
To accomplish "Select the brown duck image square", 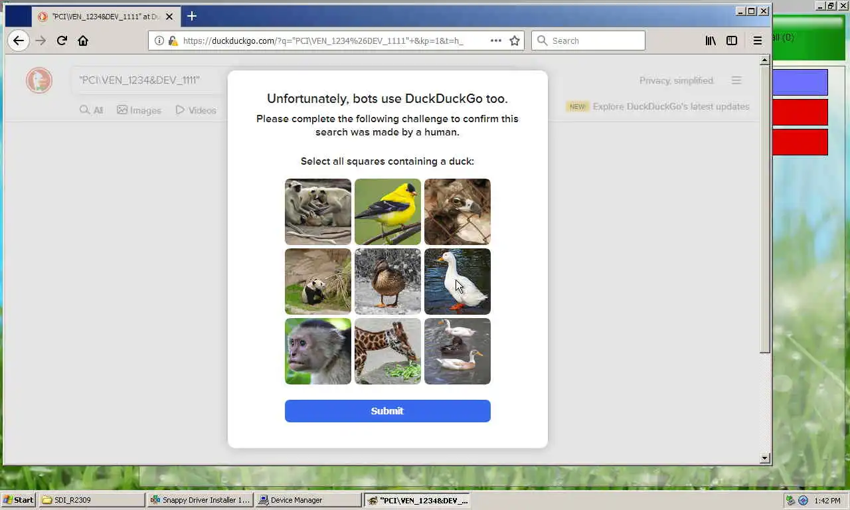I will tap(388, 282).
